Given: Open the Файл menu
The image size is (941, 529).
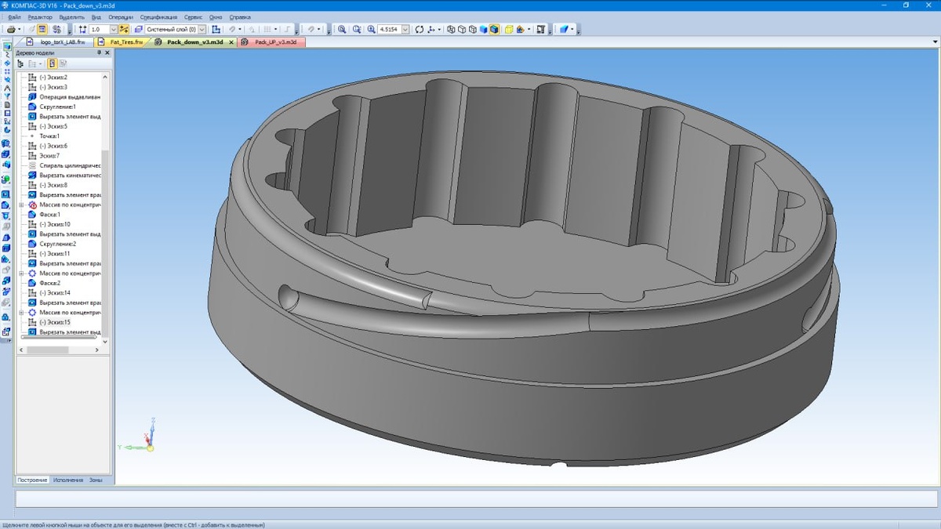Looking at the screenshot, I should click(x=14, y=16).
